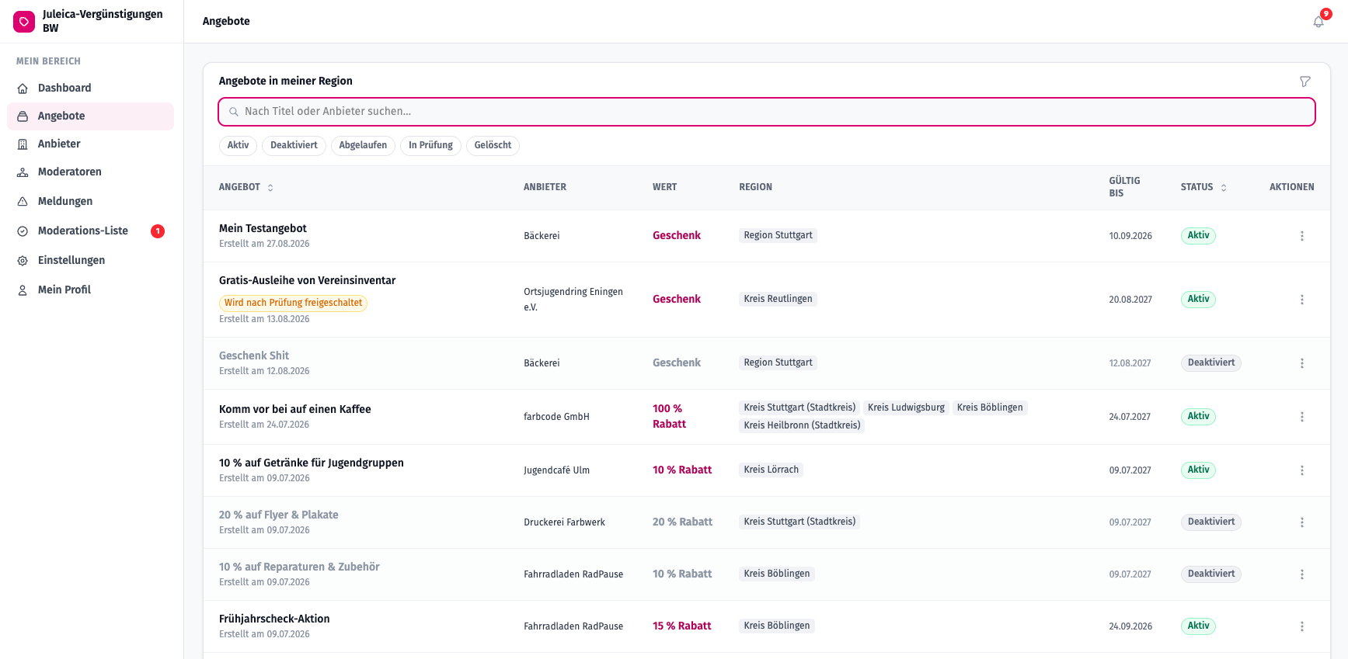Go to Dashboard in sidebar
The image size is (1348, 659).
pyautogui.click(x=90, y=88)
